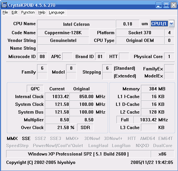Click the greyed 3DNow! feature label

[x=92, y=138]
